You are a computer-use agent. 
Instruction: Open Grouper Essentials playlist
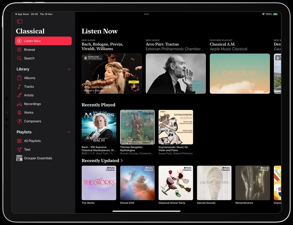(38, 158)
